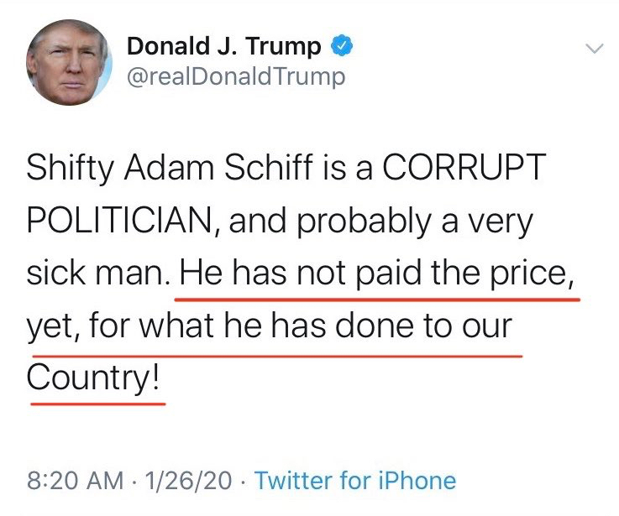Click the underlined word "Country!"

(x=93, y=378)
